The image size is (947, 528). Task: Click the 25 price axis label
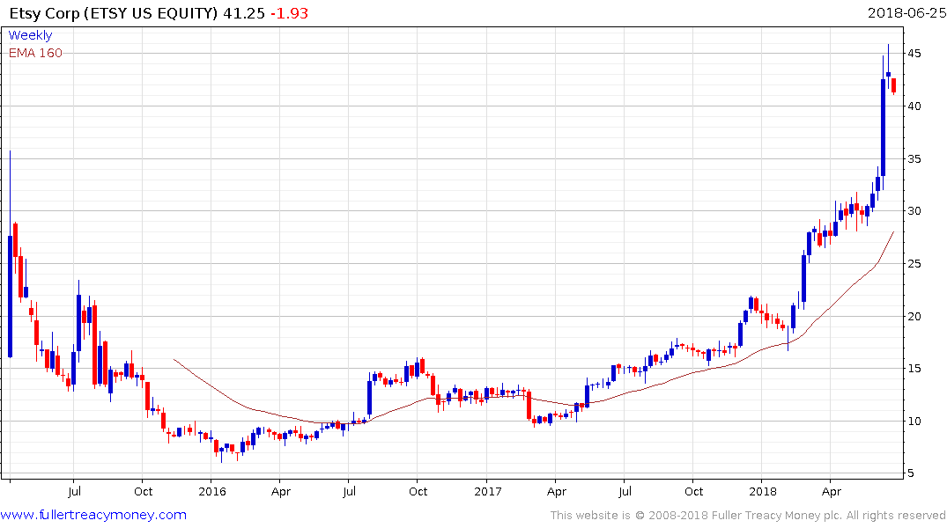pyautogui.click(x=914, y=264)
